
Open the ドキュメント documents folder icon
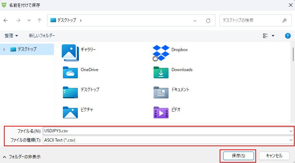pyautogui.click(x=161, y=92)
